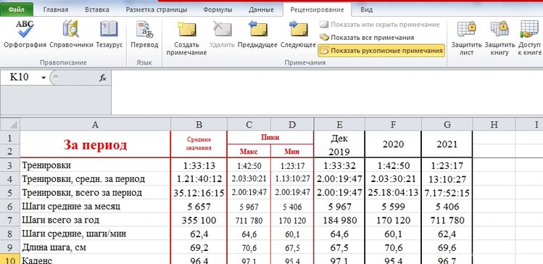Toggle Показать все примечания
This screenshot has height=264, width=543.
tap(367, 38)
